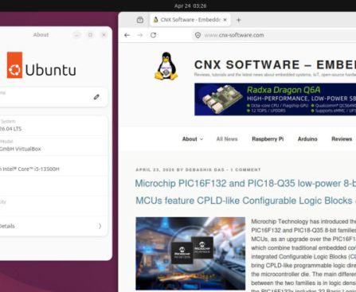Open a new tab with the plus icon

pos(238,20)
